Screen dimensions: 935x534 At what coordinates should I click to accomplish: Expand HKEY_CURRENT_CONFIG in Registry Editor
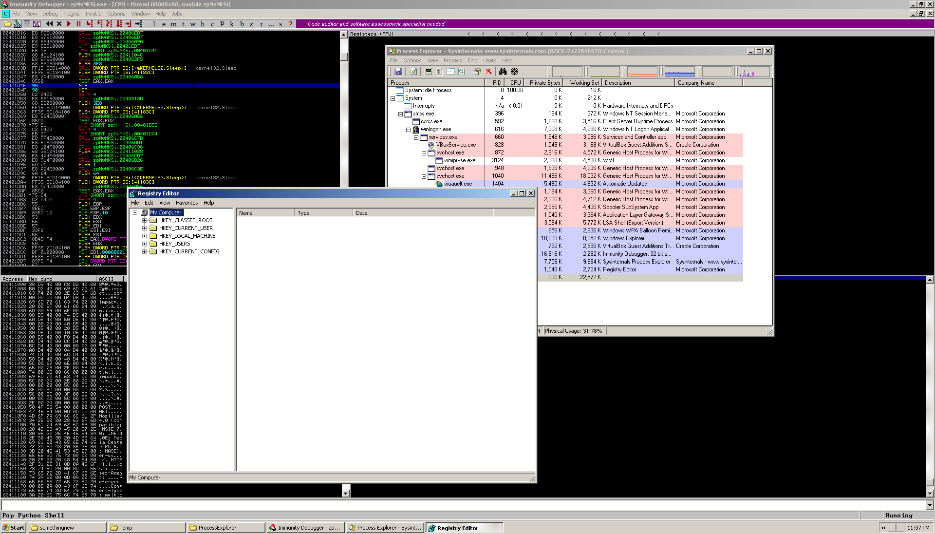coord(144,251)
